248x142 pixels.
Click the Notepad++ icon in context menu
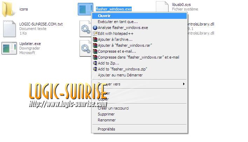[95, 33]
